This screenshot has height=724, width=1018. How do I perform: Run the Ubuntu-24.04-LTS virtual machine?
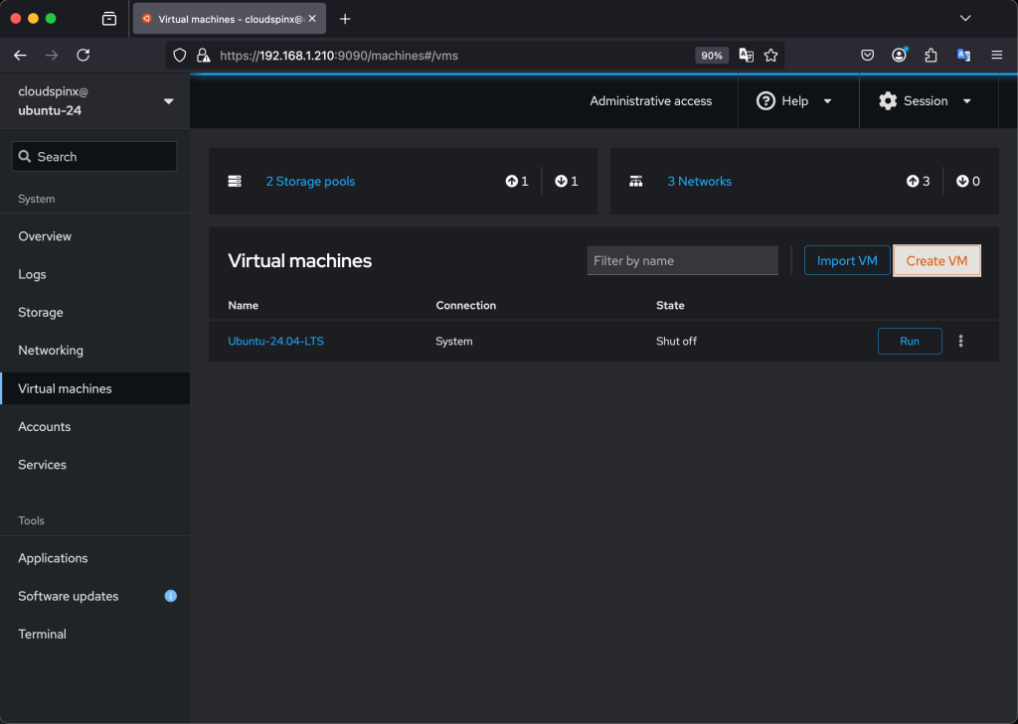click(x=909, y=341)
